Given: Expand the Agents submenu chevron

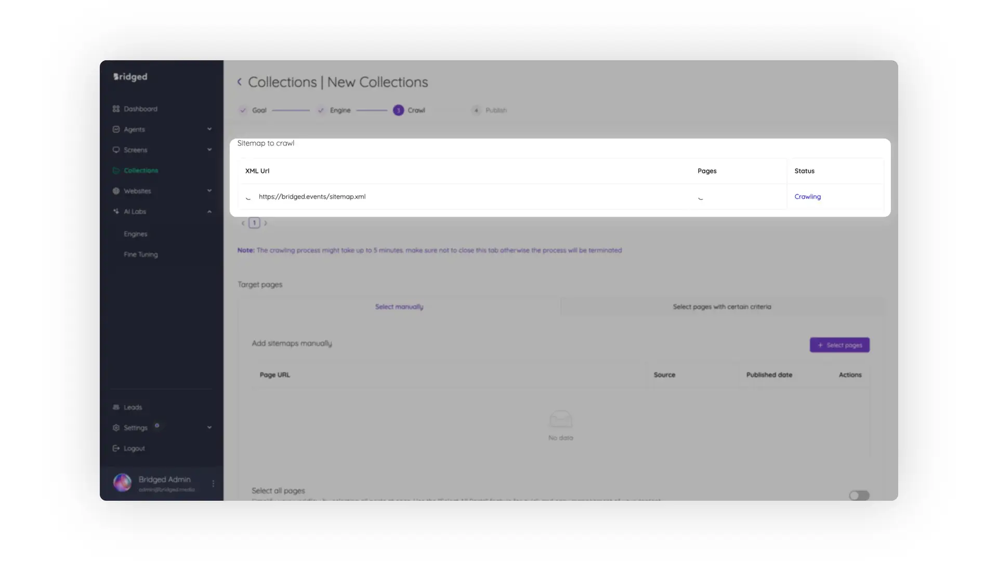Looking at the screenshot, I should (209, 129).
